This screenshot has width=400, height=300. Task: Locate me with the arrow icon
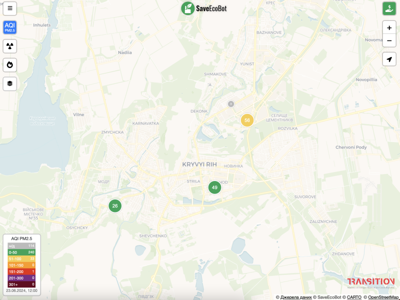point(389,59)
